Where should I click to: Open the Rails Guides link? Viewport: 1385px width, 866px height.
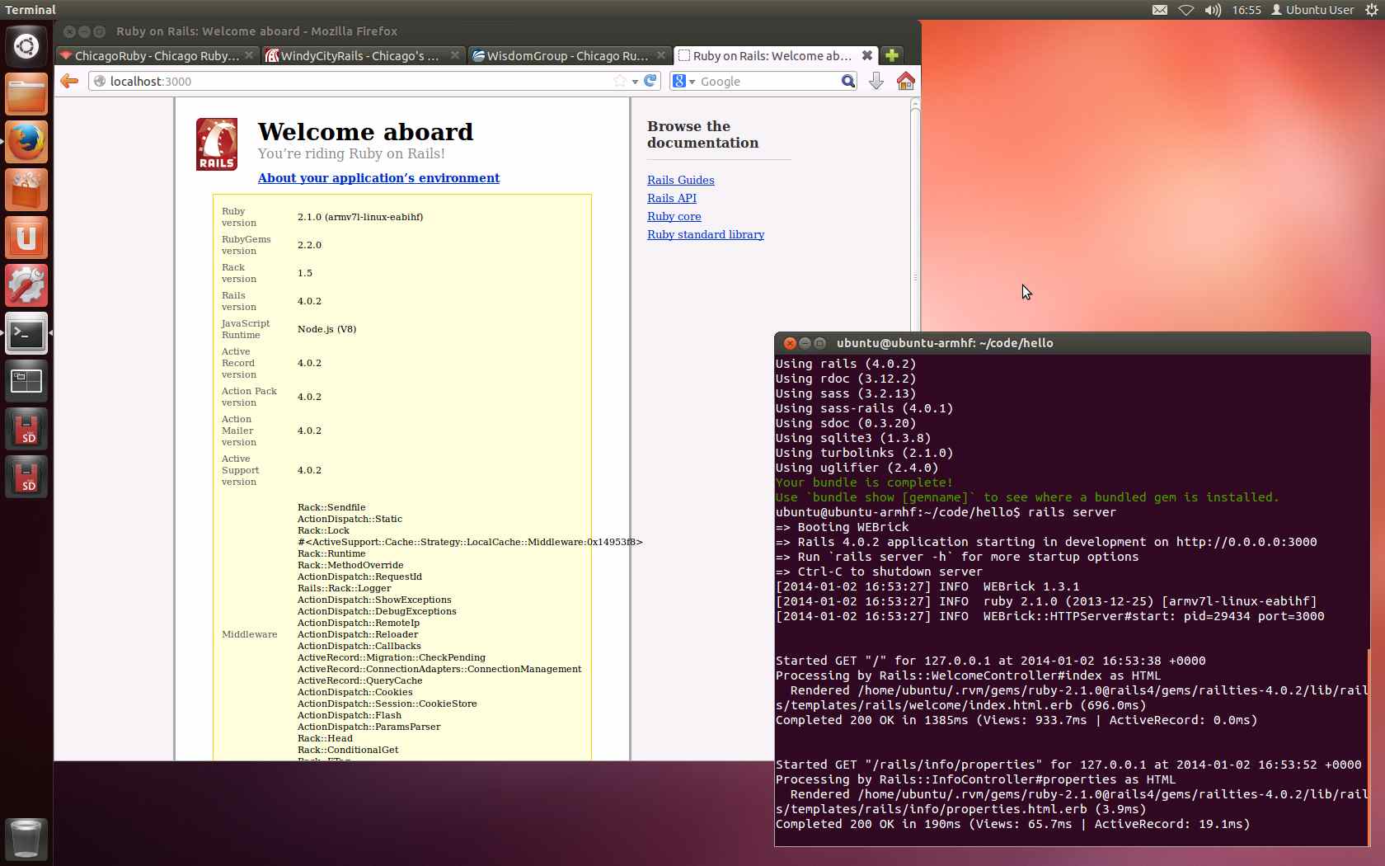click(681, 180)
